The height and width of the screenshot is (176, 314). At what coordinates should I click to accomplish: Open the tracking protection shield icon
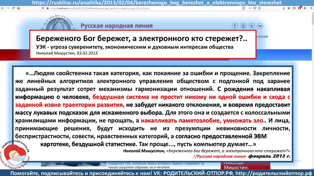[x=43, y=8]
